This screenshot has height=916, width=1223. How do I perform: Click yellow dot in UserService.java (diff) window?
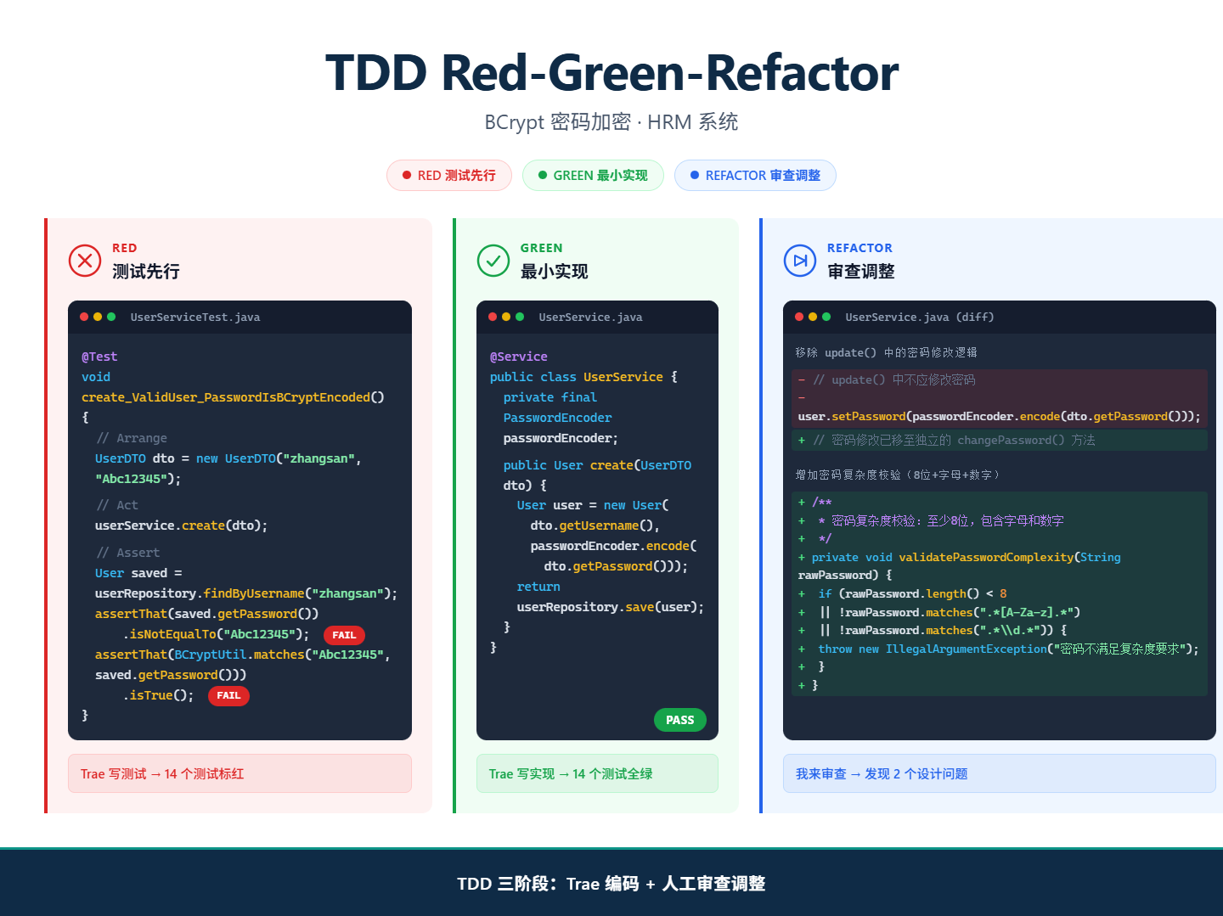coord(813,317)
